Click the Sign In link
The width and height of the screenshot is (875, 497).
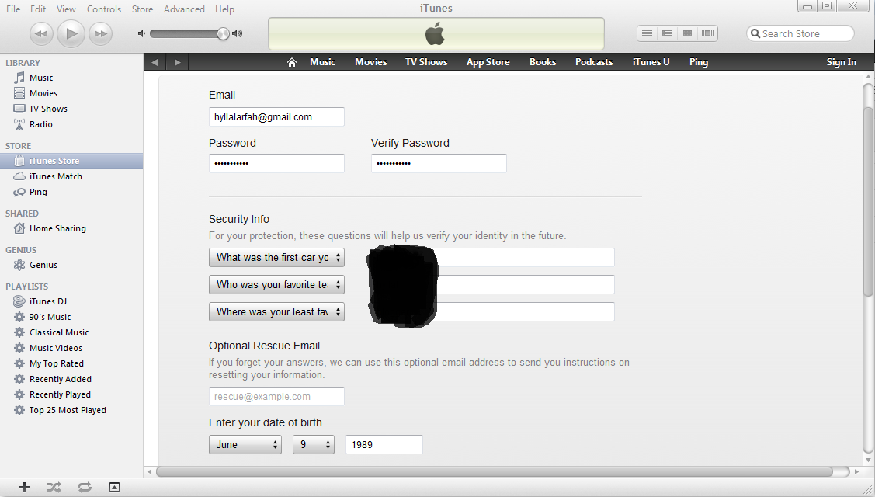pos(841,62)
